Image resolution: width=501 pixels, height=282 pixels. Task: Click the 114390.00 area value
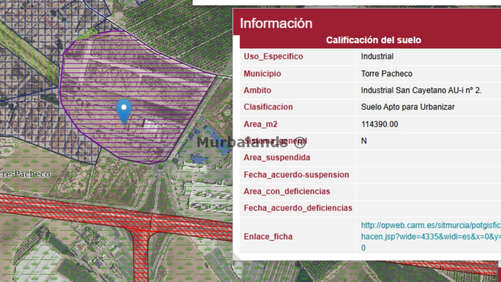[x=379, y=124]
